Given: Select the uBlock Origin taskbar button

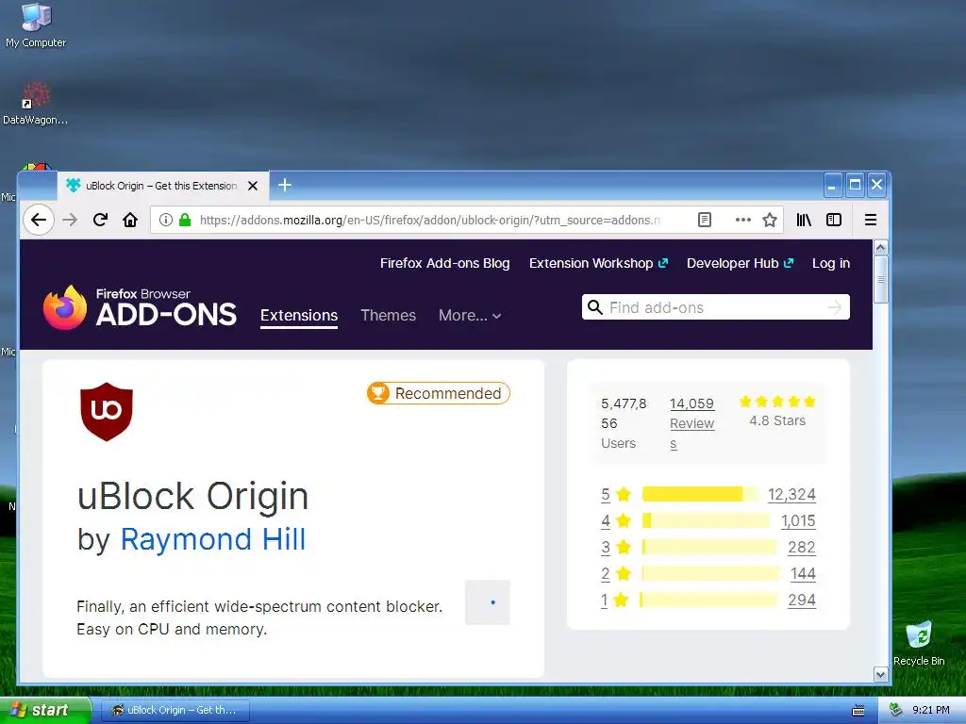Looking at the screenshot, I should pos(175,710).
